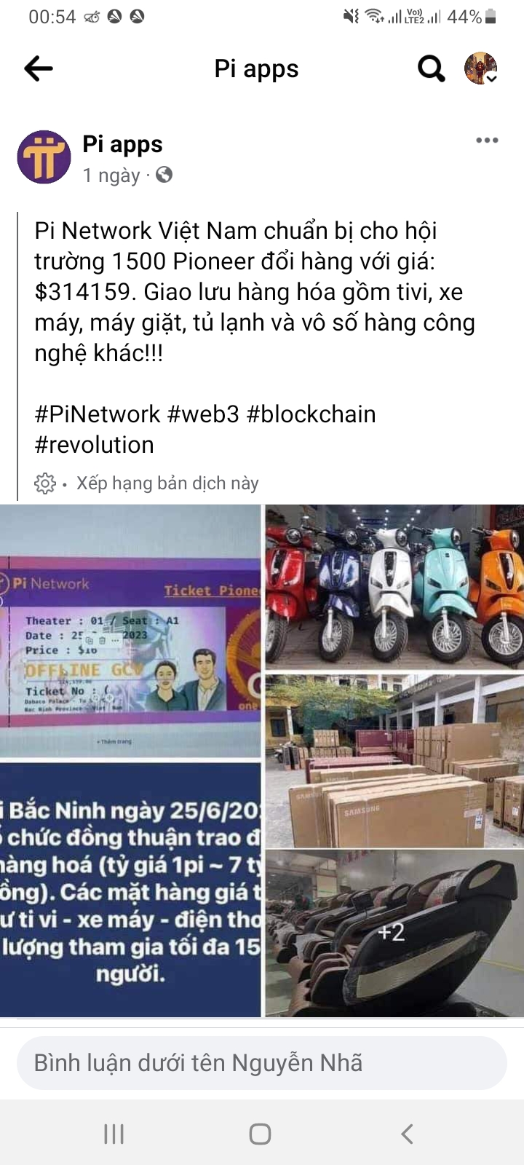The width and height of the screenshot is (524, 1165).
Task: Open #web3 hashtag
Action: 203,414
